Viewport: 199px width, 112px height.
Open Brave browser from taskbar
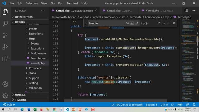[80, 110]
